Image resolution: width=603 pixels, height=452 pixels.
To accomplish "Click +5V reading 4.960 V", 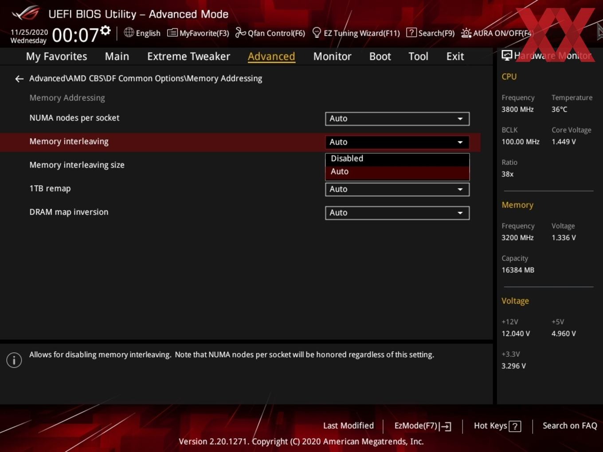I will tap(564, 334).
